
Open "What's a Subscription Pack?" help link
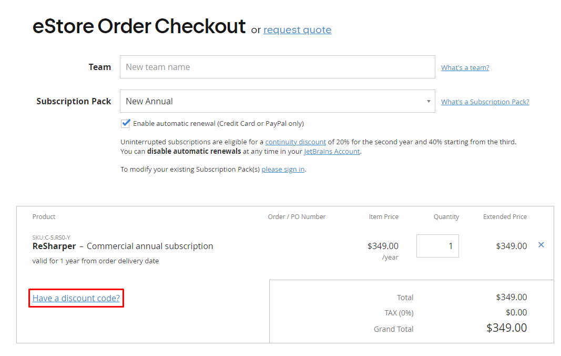click(485, 102)
